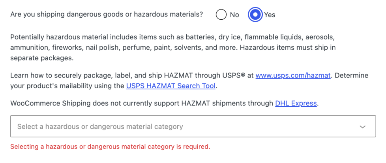Click the 'Select a hazardous or dangerous material category' placeholder
Viewport: 386px width, 163px height.
[x=100, y=127]
